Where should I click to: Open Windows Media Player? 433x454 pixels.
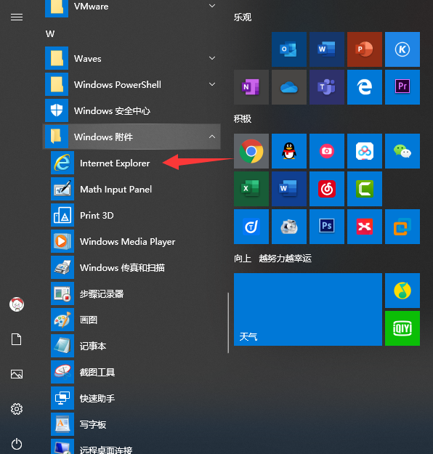click(x=134, y=241)
